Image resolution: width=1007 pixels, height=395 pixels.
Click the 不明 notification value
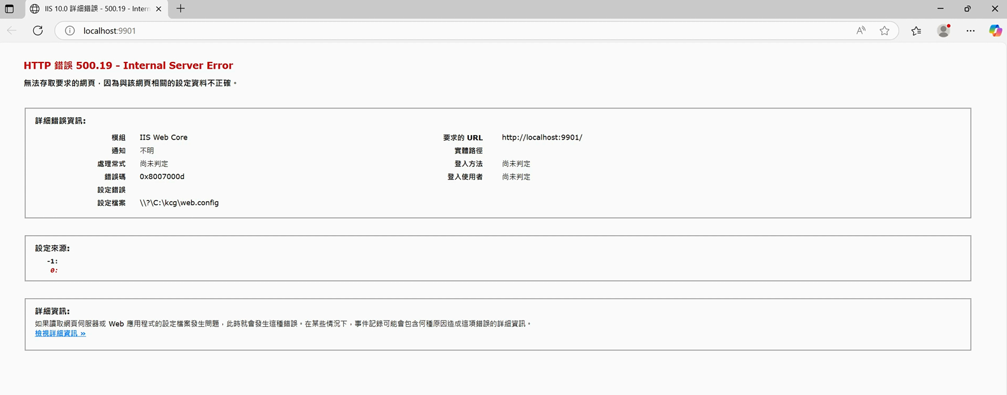[x=146, y=151]
